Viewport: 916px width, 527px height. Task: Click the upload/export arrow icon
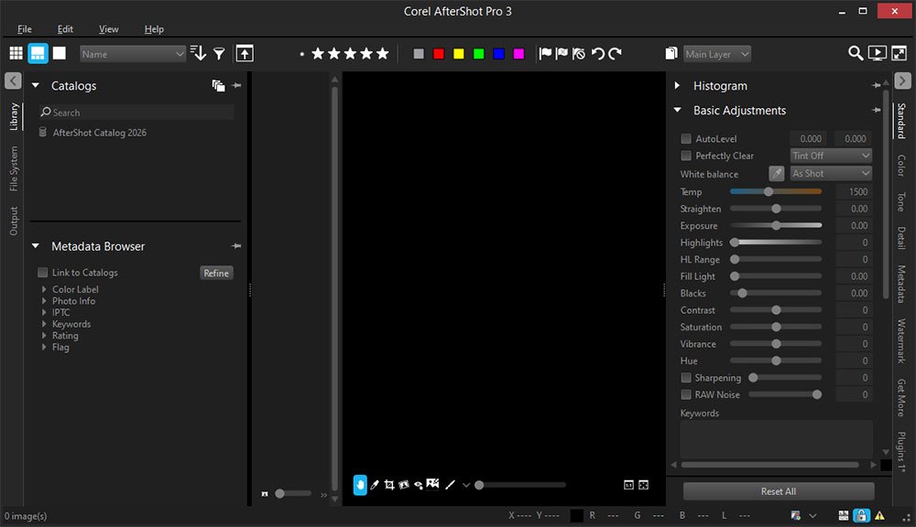pos(245,54)
